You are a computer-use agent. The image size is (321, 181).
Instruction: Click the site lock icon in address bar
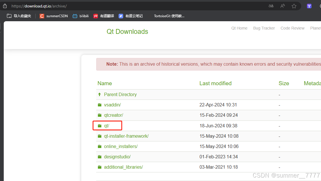[x=5, y=6]
